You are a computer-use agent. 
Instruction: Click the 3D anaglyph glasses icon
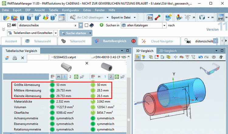(210, 69)
